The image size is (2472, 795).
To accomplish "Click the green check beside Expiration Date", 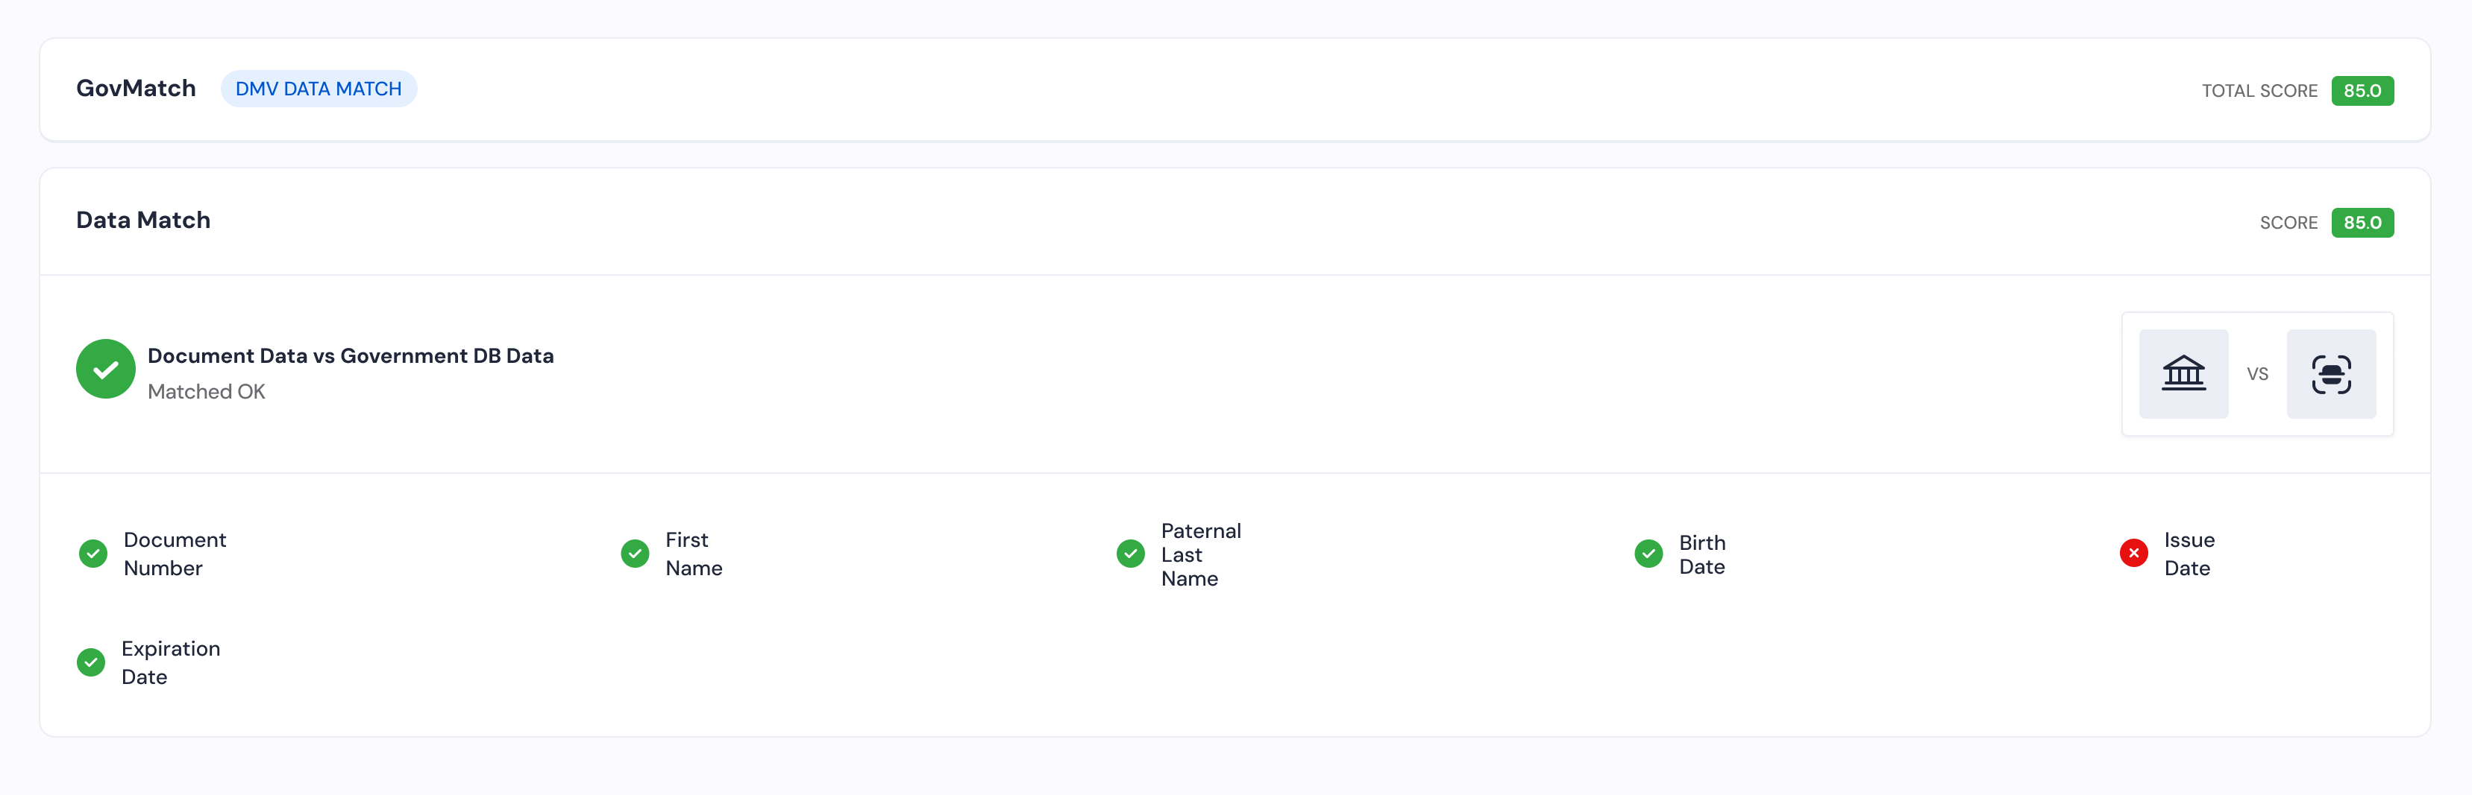I will pyautogui.click(x=91, y=662).
